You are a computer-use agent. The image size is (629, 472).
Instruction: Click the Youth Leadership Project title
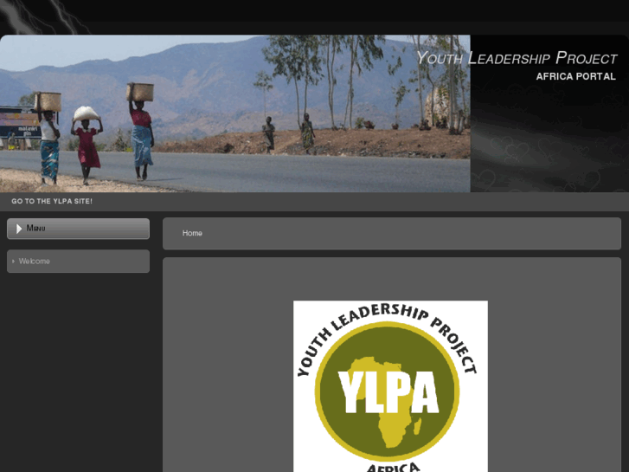[x=517, y=58]
